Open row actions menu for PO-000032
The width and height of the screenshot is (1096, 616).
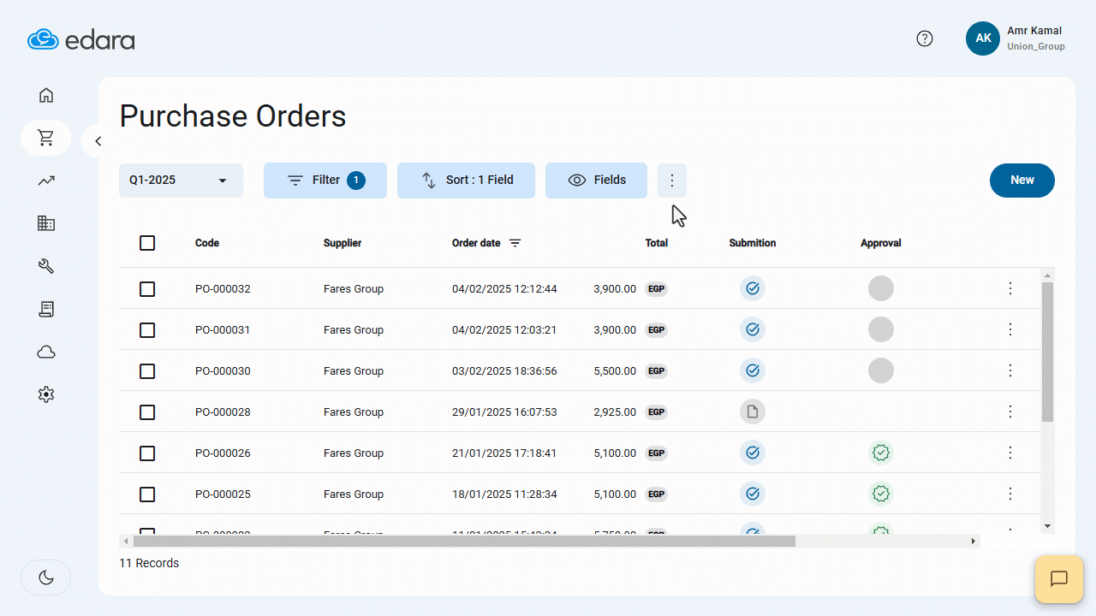click(1010, 288)
